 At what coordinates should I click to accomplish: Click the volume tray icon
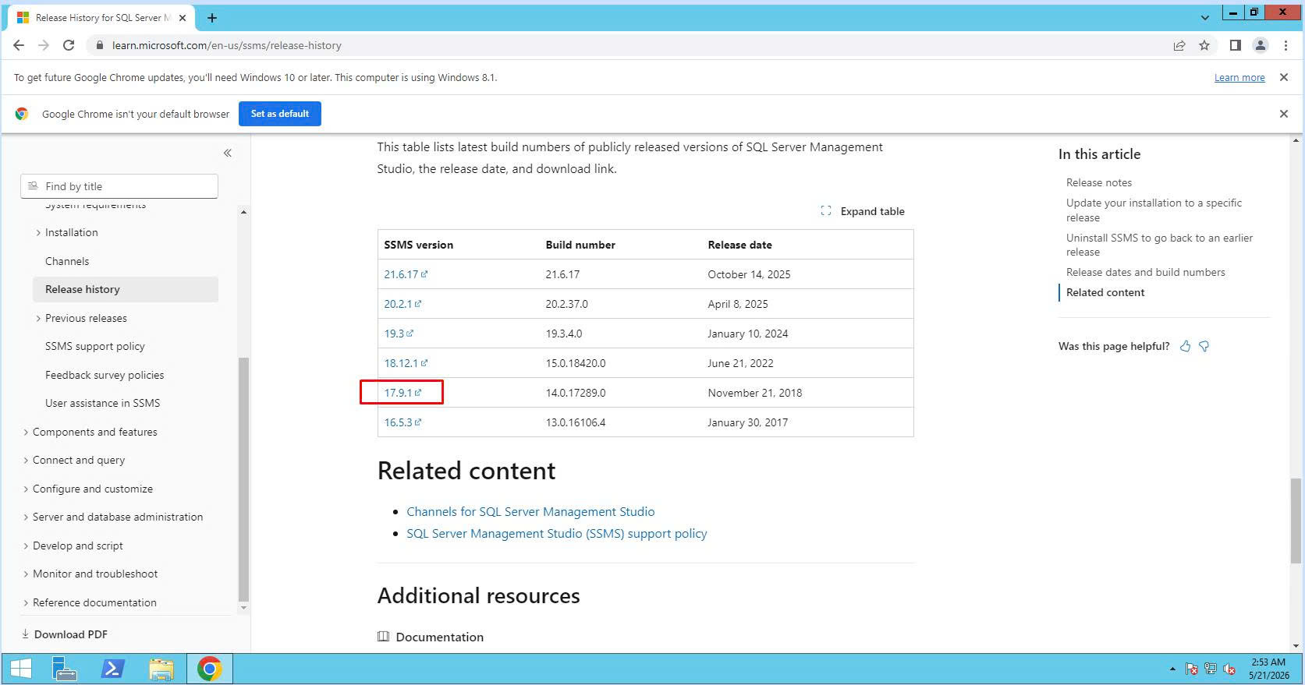point(1229,669)
